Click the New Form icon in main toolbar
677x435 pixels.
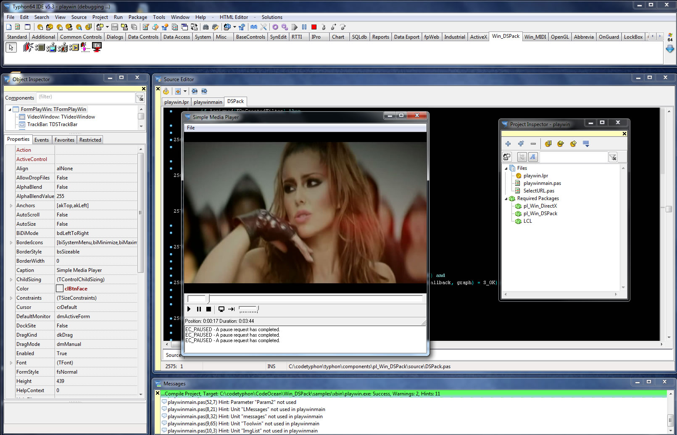coord(27,27)
